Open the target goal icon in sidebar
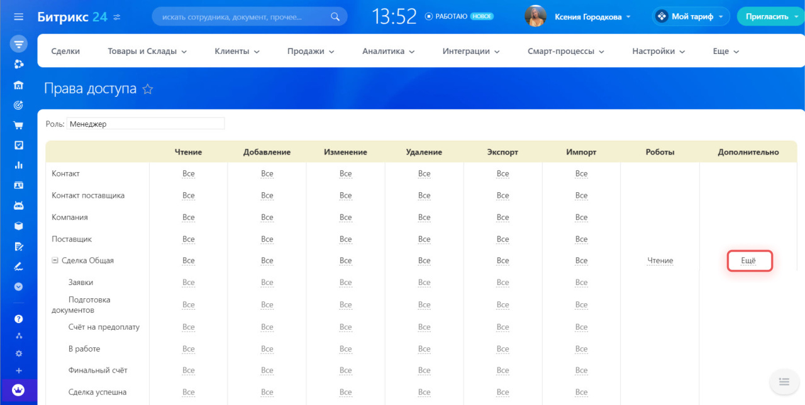The image size is (805, 405). (18, 105)
